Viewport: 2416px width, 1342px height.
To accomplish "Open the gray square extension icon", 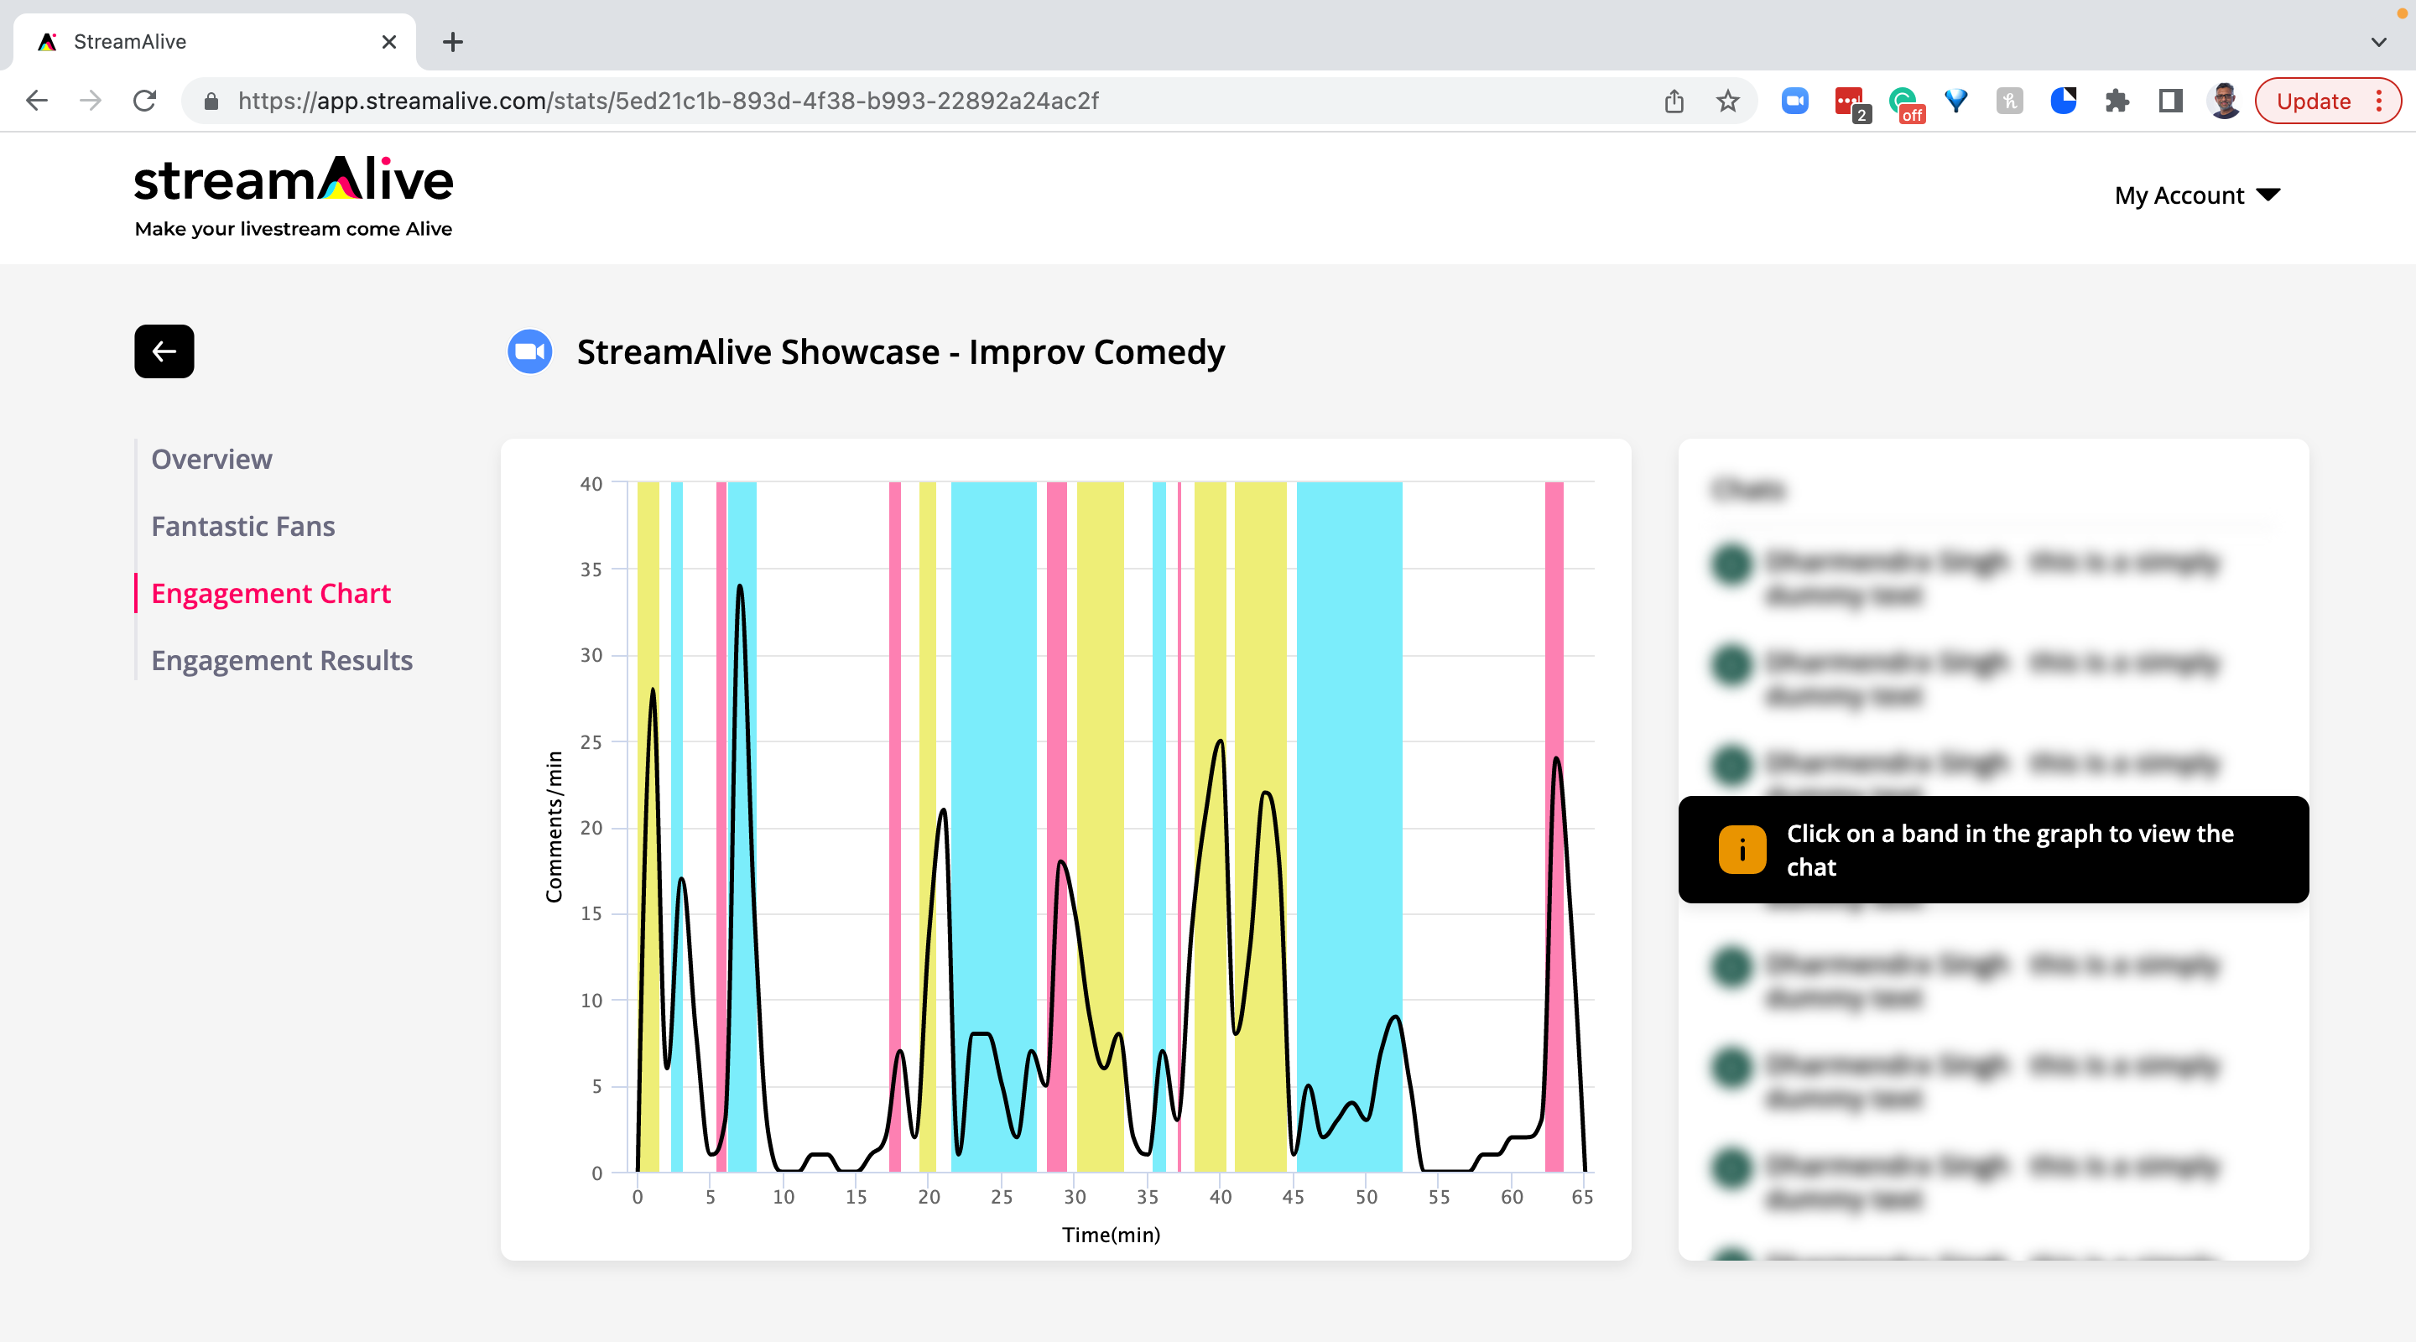I will (x=2010, y=101).
